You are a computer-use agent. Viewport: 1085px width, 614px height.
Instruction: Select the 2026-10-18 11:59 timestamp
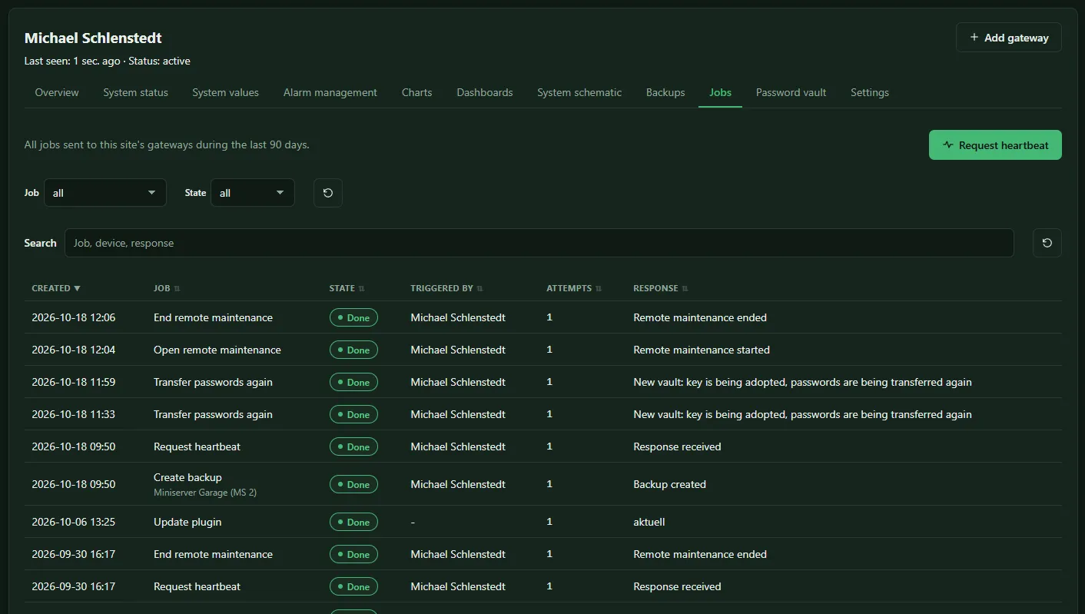click(x=74, y=382)
